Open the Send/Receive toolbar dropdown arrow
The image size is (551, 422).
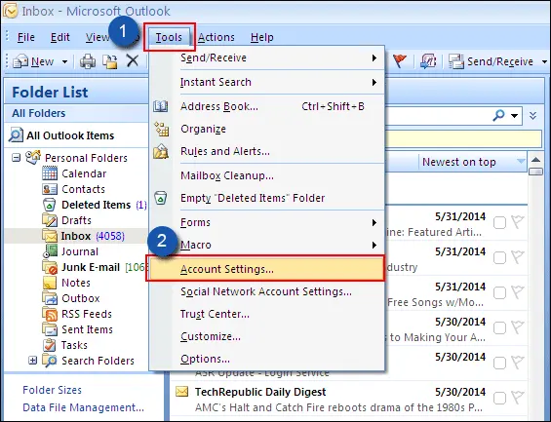(544, 62)
